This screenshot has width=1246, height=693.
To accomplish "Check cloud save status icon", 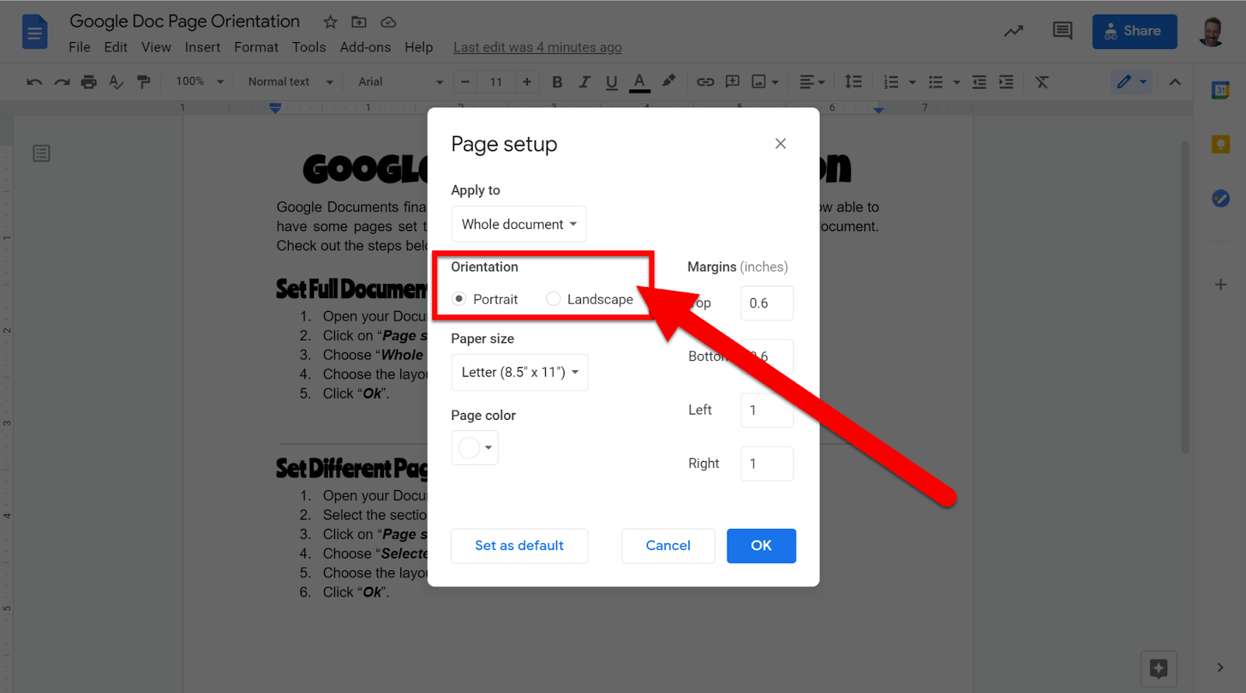I will click(x=388, y=22).
